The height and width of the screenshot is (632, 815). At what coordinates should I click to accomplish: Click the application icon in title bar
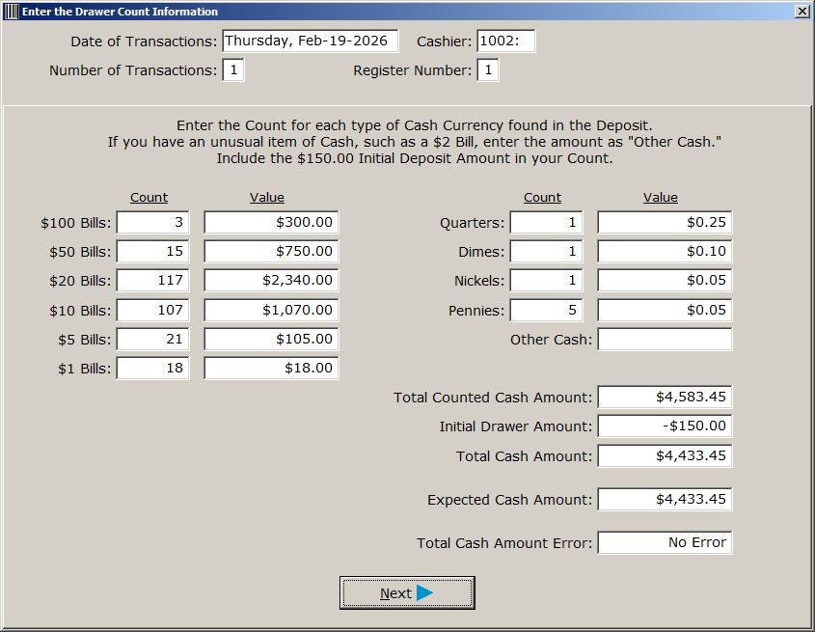coord(12,12)
